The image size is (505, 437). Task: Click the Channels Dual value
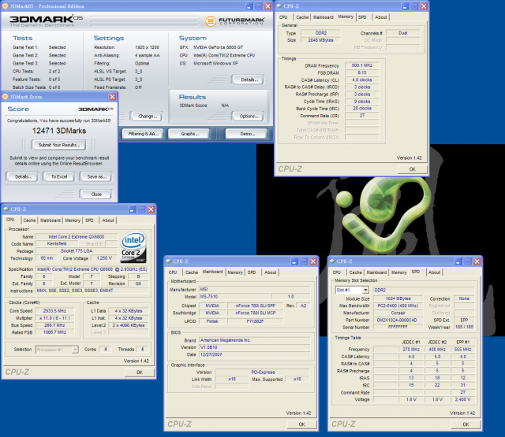403,33
